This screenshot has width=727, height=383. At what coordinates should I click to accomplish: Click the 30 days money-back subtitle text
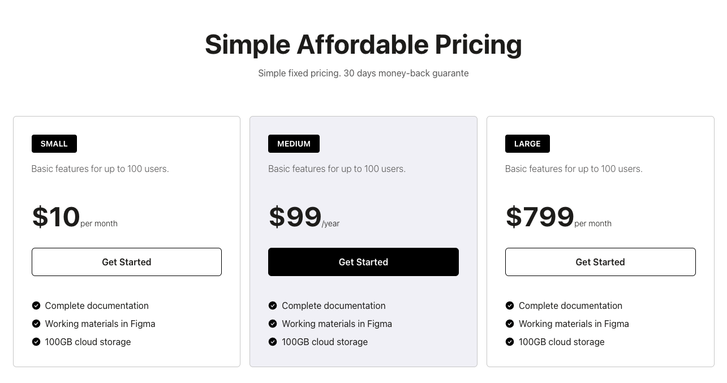pos(363,73)
